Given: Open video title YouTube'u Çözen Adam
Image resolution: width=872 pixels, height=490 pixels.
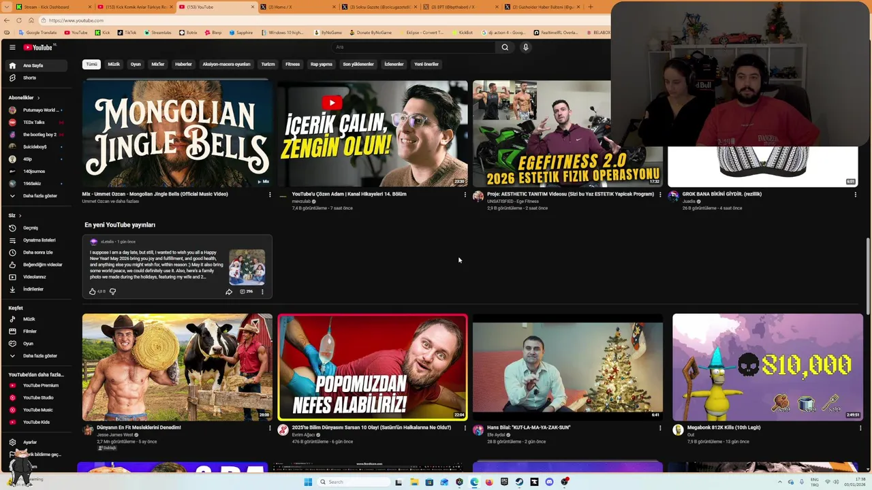Looking at the screenshot, I should tap(349, 194).
